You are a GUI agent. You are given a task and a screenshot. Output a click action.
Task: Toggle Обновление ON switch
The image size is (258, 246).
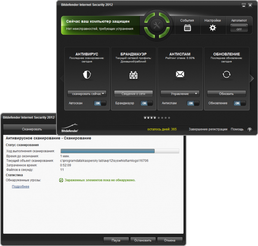tap(240, 103)
